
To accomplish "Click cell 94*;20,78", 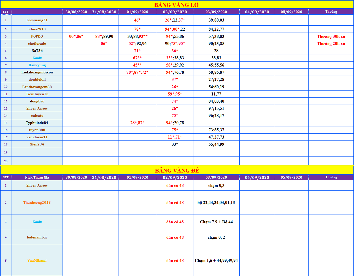I will coord(175,123).
